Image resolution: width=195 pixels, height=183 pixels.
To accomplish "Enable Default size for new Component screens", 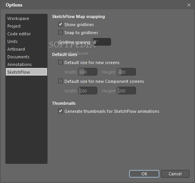I will [61, 81].
